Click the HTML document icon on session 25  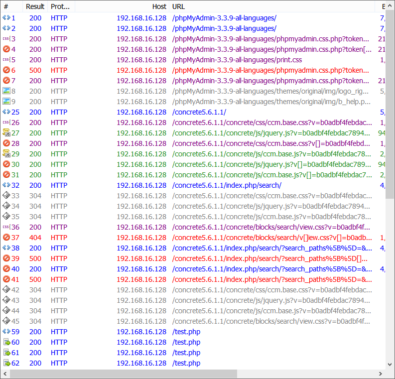[6, 112]
